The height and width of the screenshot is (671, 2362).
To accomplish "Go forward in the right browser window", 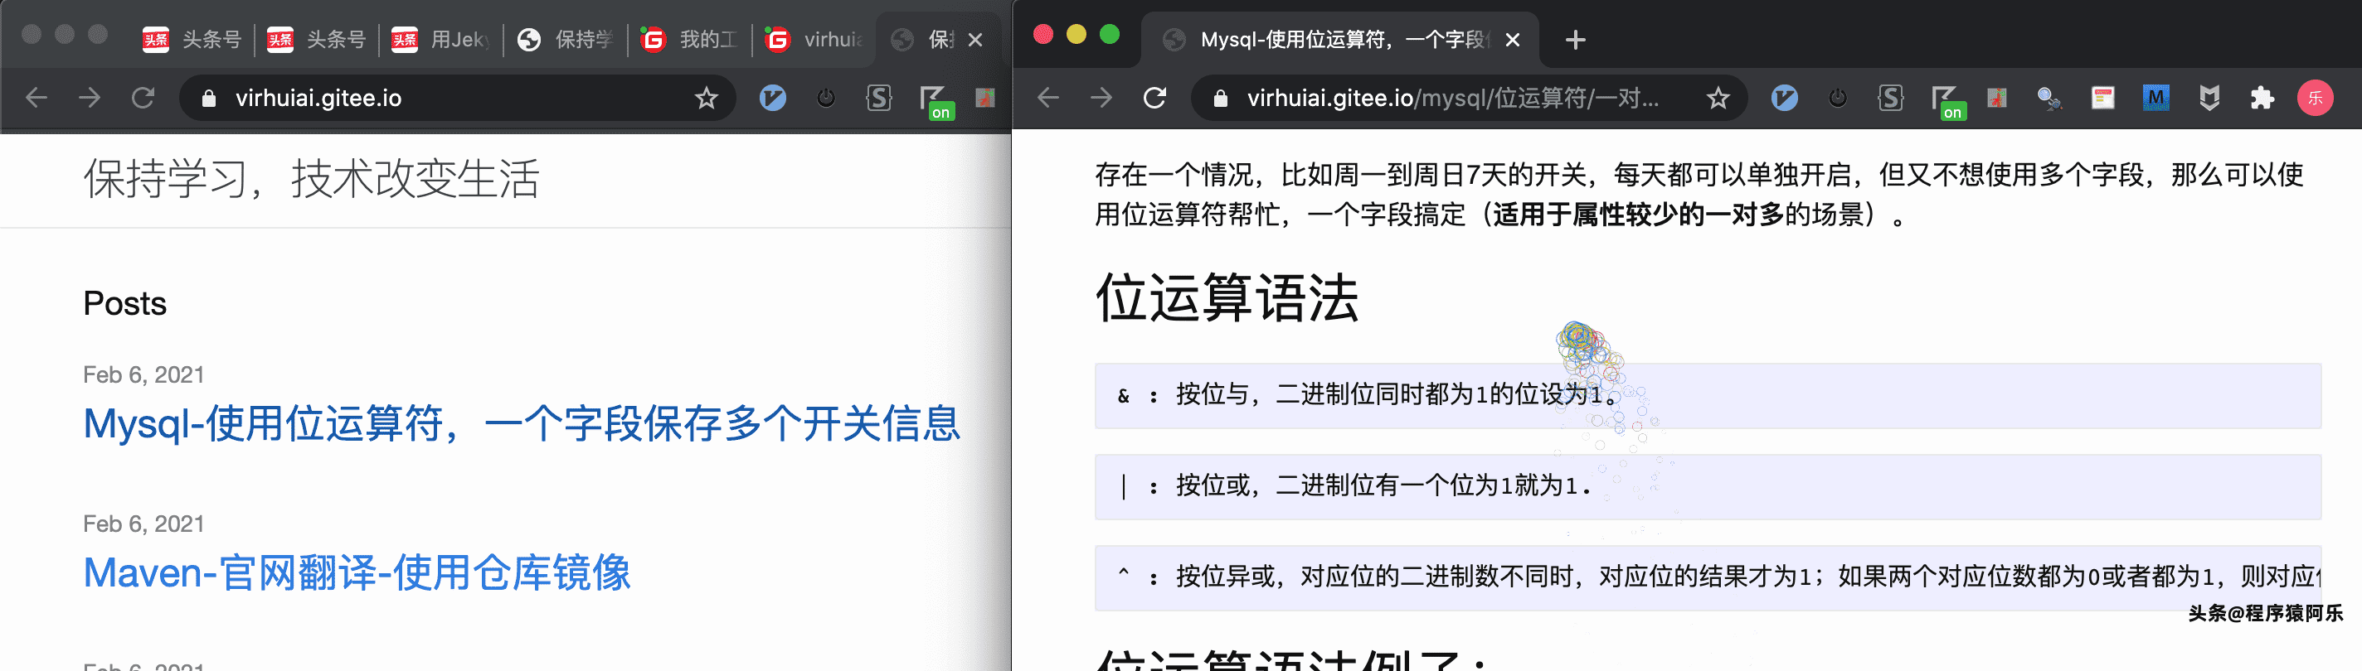I will coord(1101,98).
